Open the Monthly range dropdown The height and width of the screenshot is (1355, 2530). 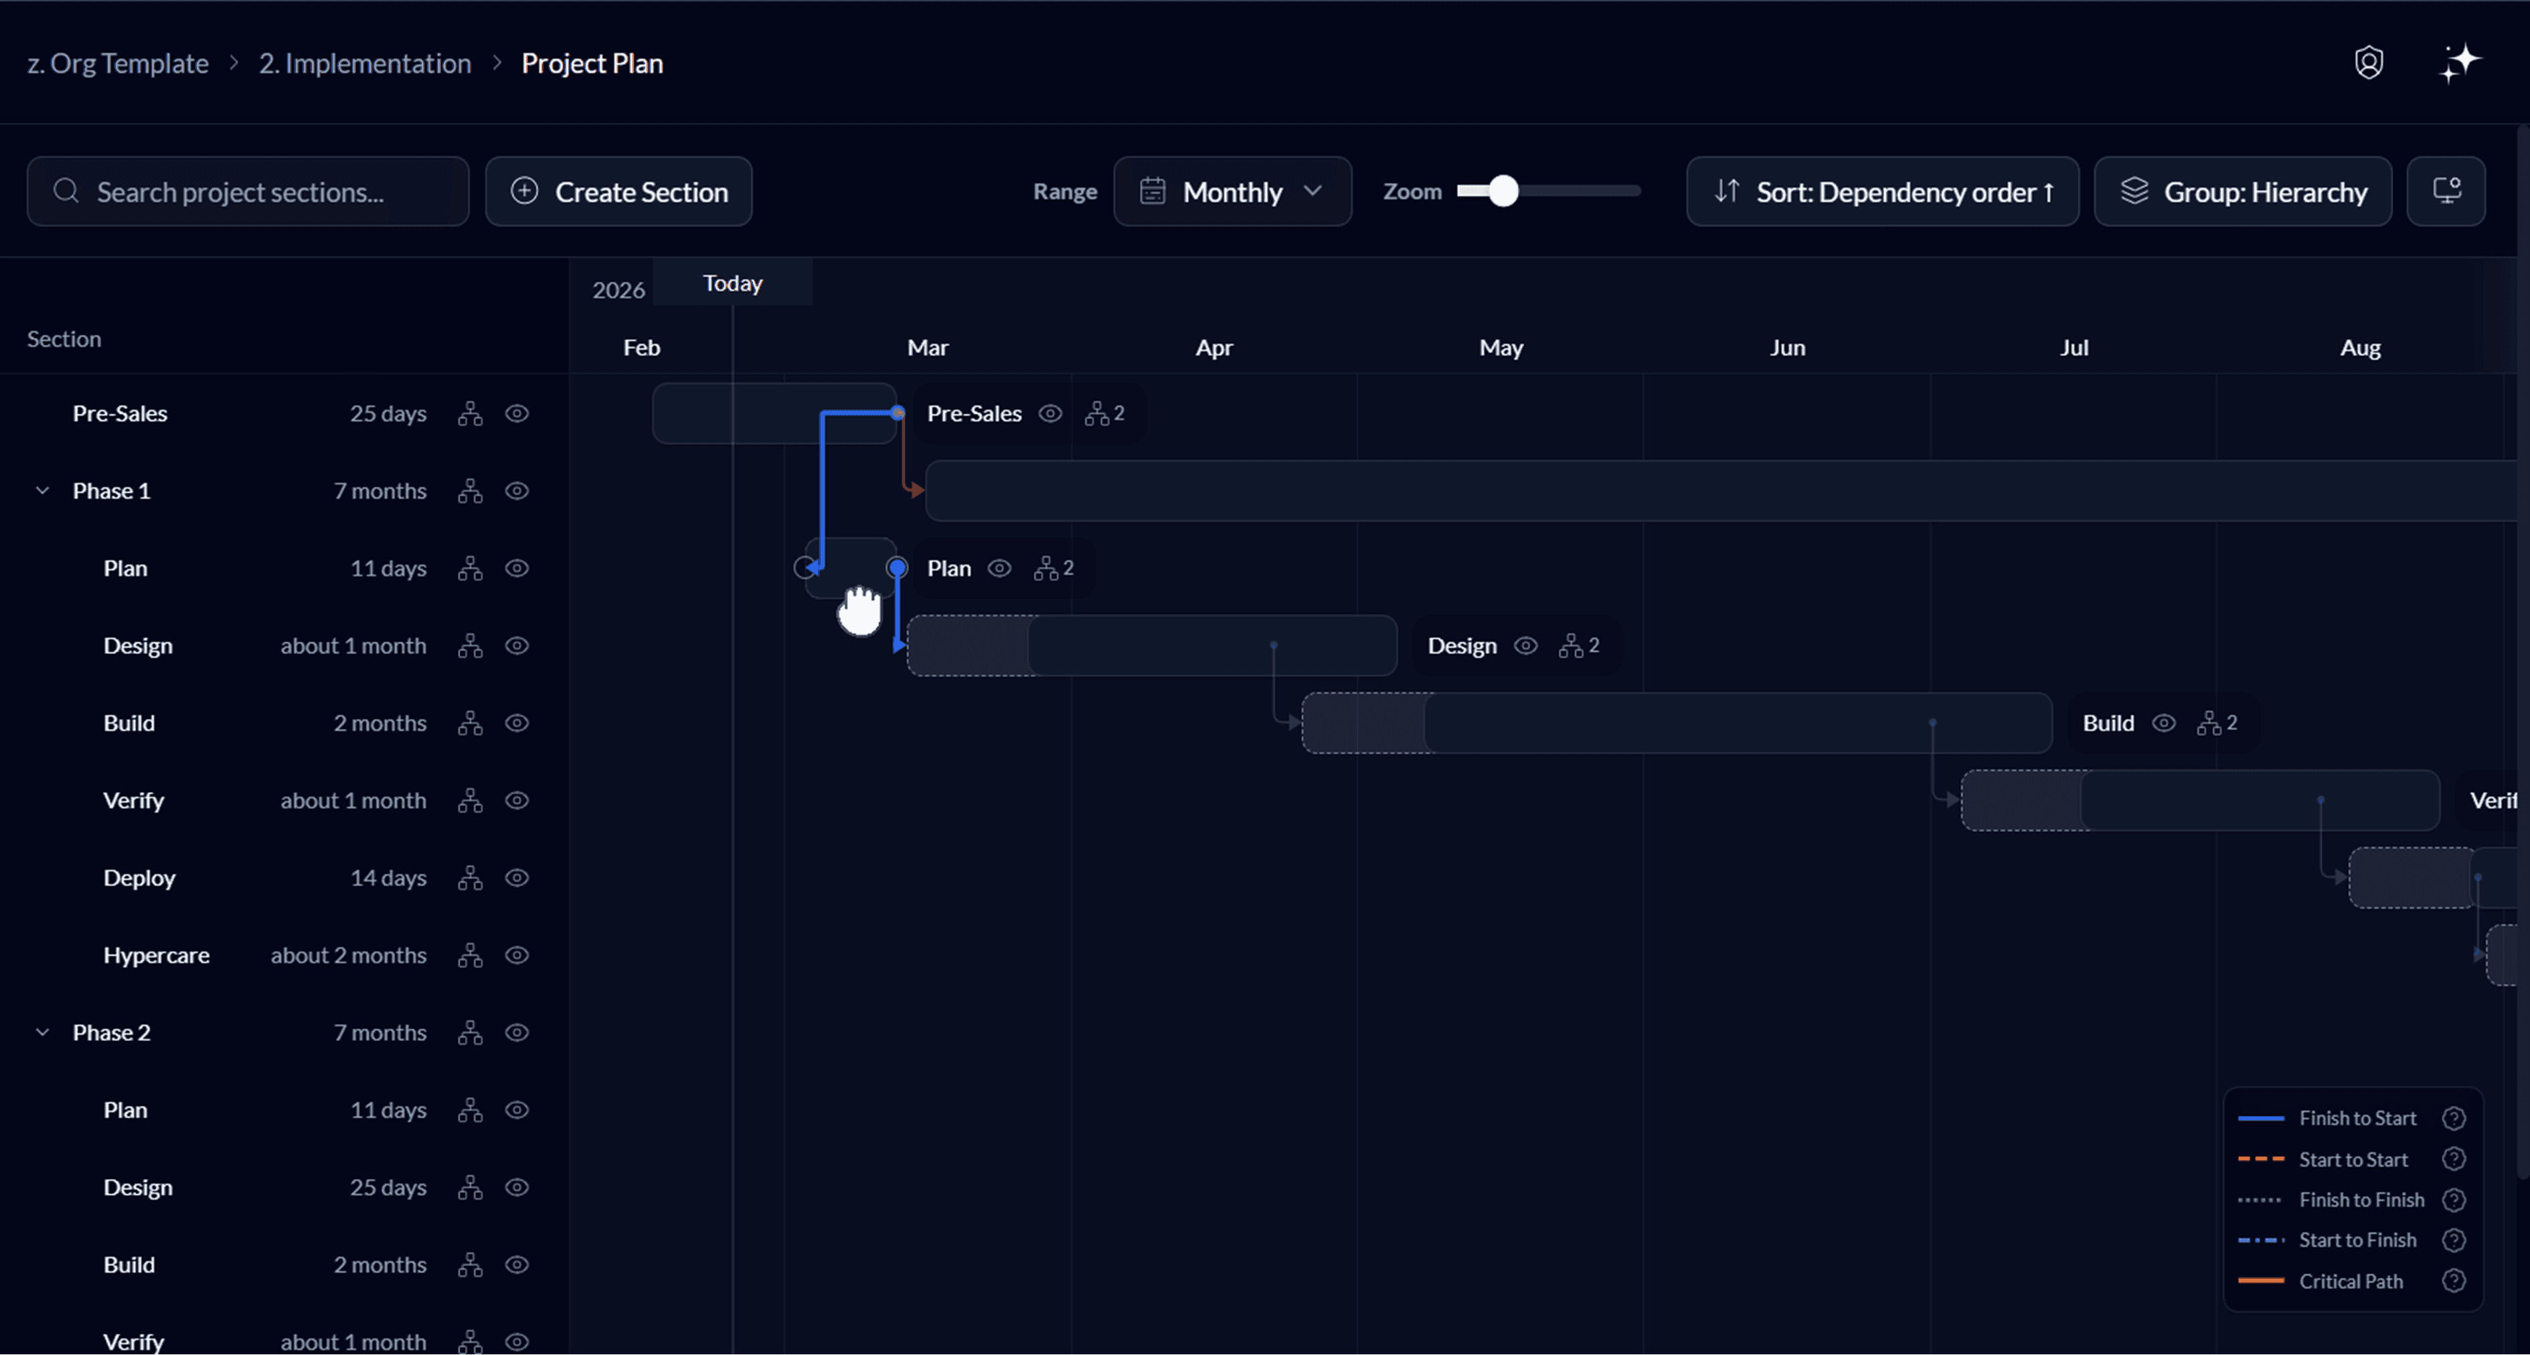pyautogui.click(x=1232, y=191)
